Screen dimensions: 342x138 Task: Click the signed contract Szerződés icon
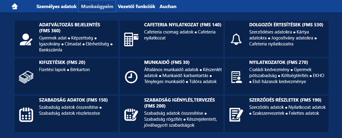(236, 114)
